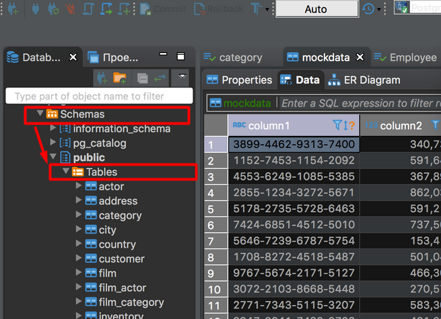Click new connection icon in navigator toolbar
441x319 pixels.
click(x=102, y=78)
